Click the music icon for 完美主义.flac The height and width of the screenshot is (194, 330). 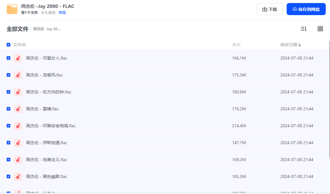18,160
